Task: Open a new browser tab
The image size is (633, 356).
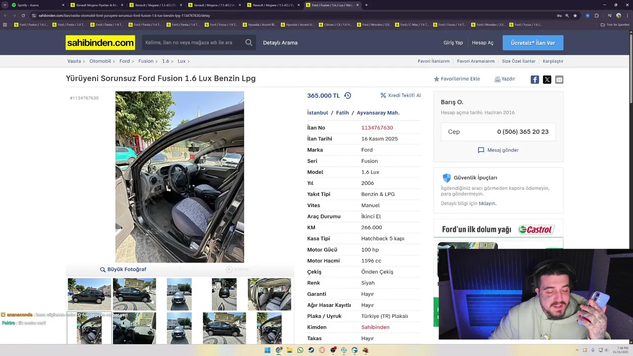Action: tap(366, 5)
